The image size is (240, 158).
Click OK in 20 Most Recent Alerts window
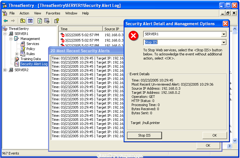coord(208,146)
